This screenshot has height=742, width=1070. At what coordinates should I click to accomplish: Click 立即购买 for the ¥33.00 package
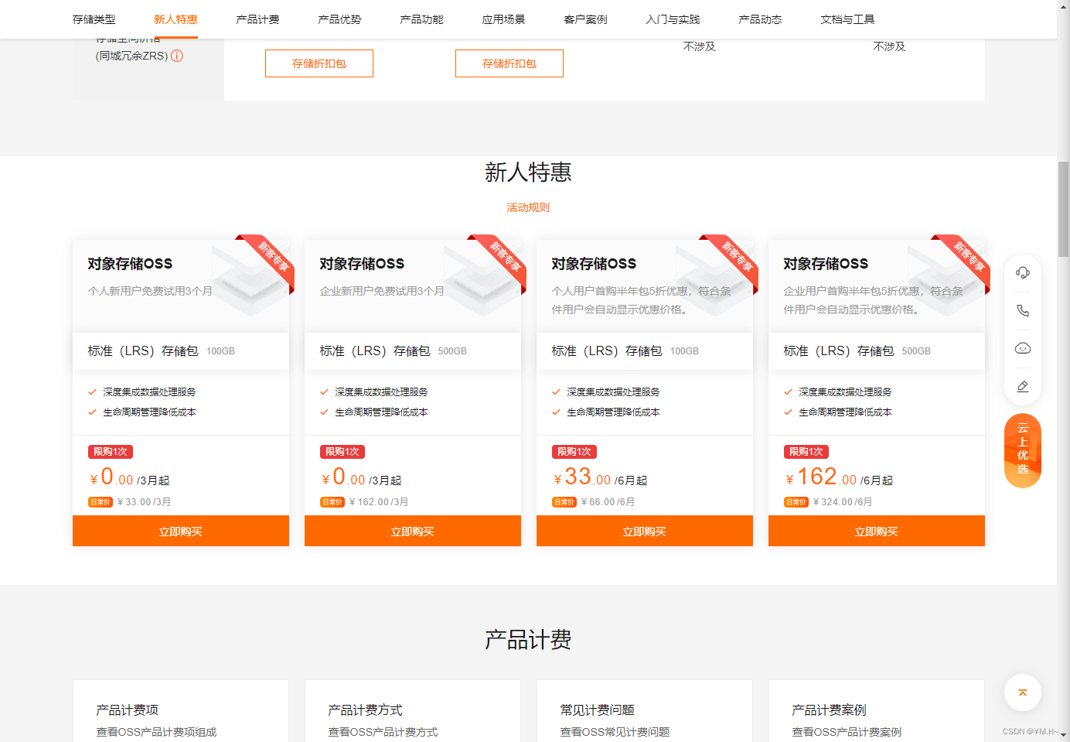click(x=645, y=531)
